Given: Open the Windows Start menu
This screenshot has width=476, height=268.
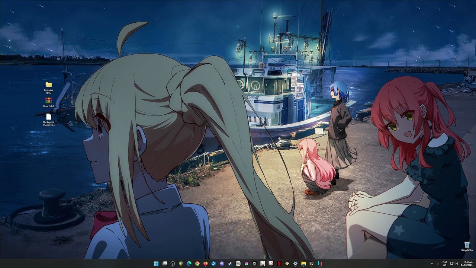Looking at the screenshot, I should coord(156,264).
